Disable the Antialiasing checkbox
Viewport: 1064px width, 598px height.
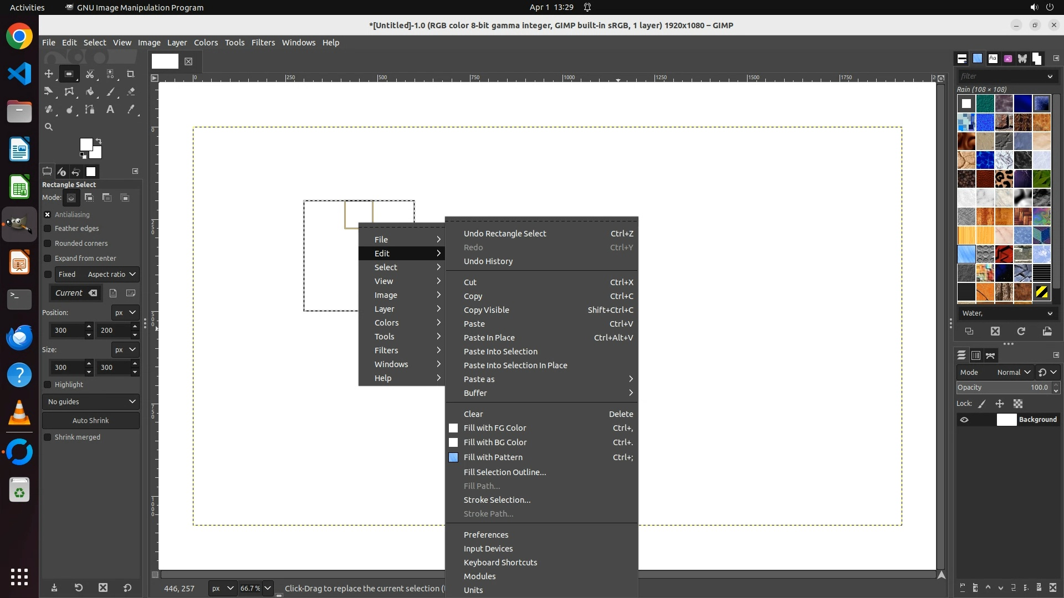[48, 214]
